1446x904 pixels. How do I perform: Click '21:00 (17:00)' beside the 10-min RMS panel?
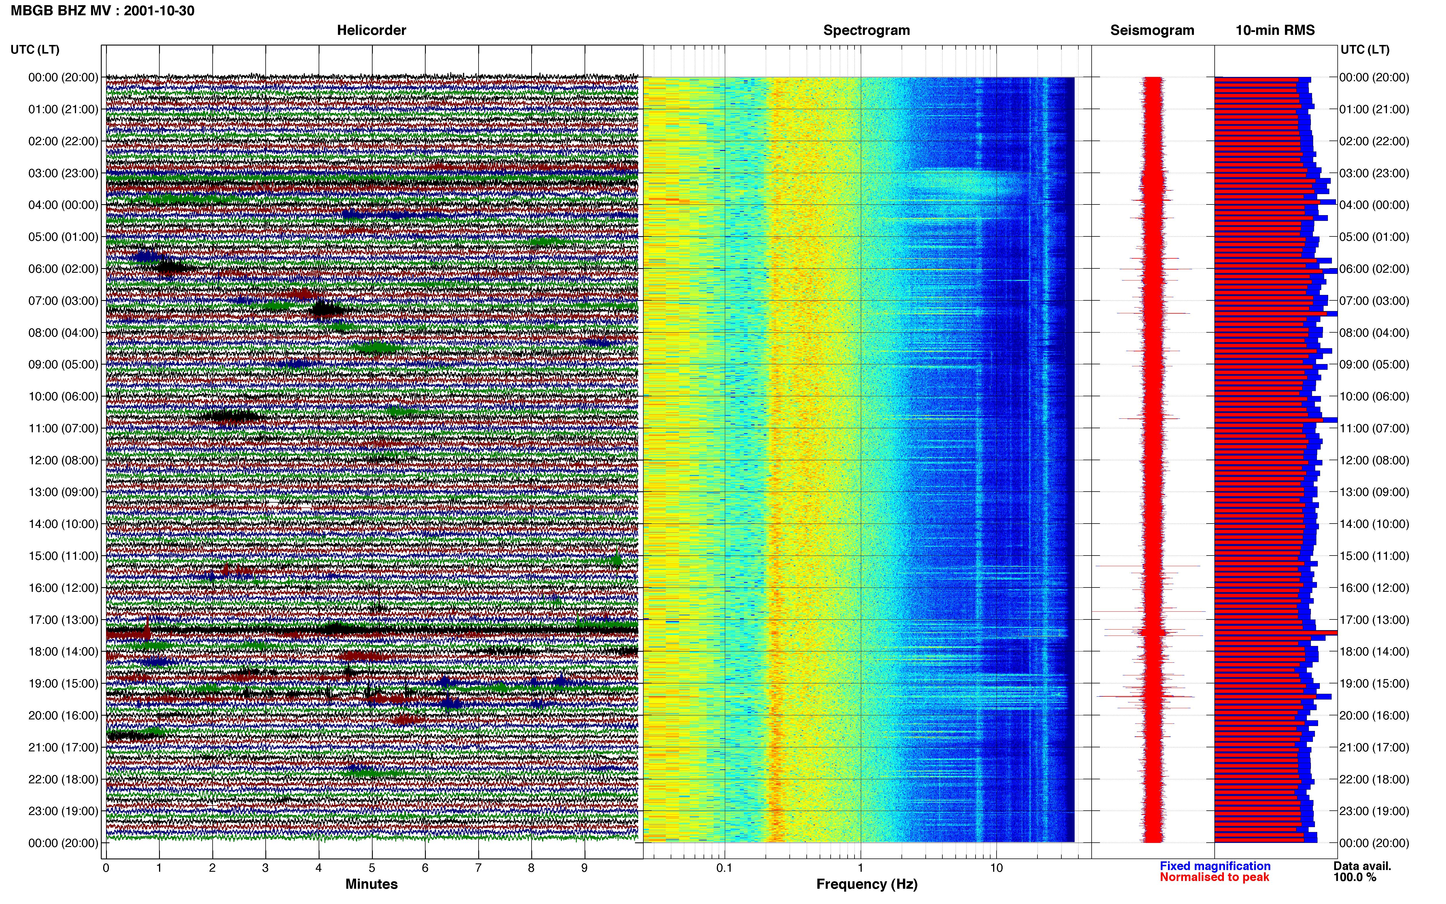(x=1374, y=747)
